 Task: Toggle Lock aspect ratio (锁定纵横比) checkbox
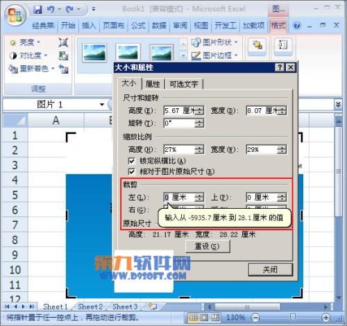click(131, 161)
